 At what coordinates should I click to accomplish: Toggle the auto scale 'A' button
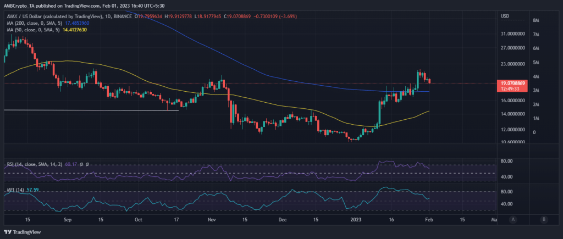(x=512, y=219)
